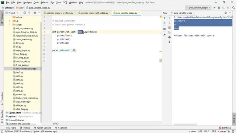
Task: Open Project panel settings gear
Action: (x=35, y=13)
